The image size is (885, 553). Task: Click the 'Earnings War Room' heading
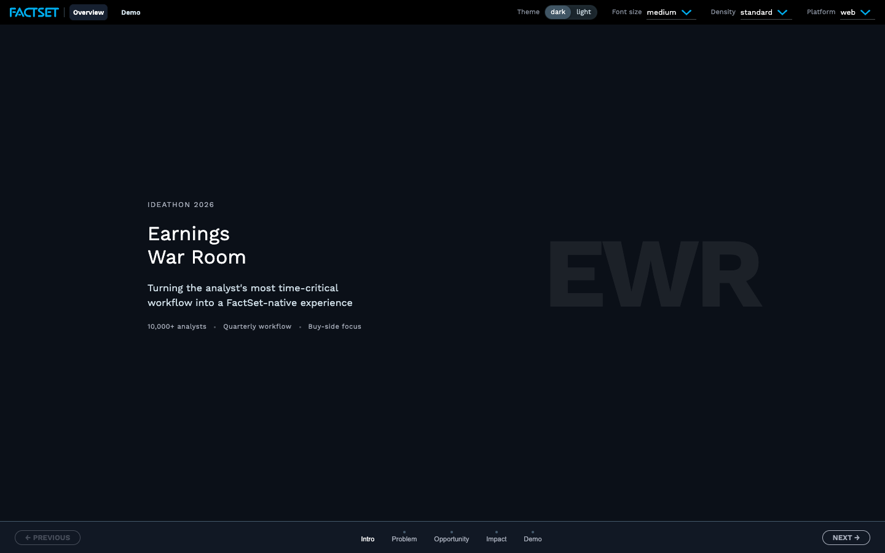coord(197,245)
